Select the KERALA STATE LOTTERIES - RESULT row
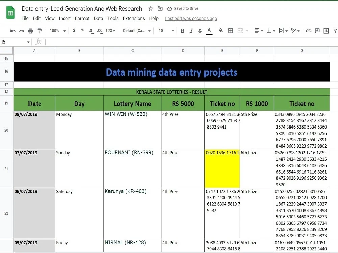Viewport: 338px width, 253px height. (172, 92)
